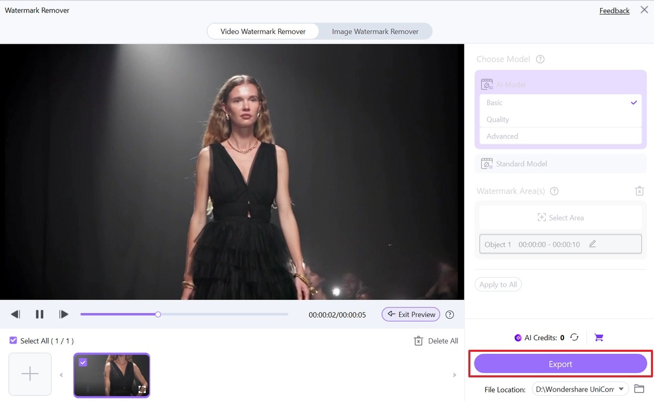Screen dimensions: 654x401
Task: Click the left arrow in thumbnail strip
Action: click(x=61, y=374)
